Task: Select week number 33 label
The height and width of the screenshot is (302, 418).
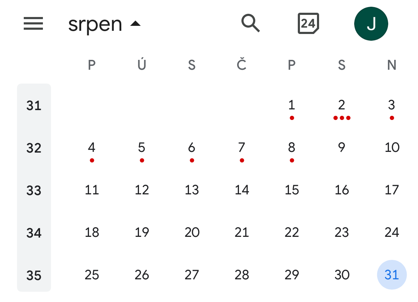Action: click(34, 190)
